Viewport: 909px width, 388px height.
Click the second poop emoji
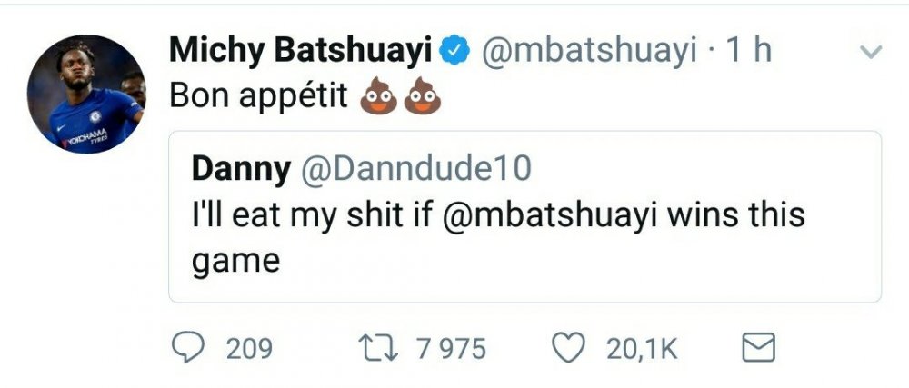point(422,96)
